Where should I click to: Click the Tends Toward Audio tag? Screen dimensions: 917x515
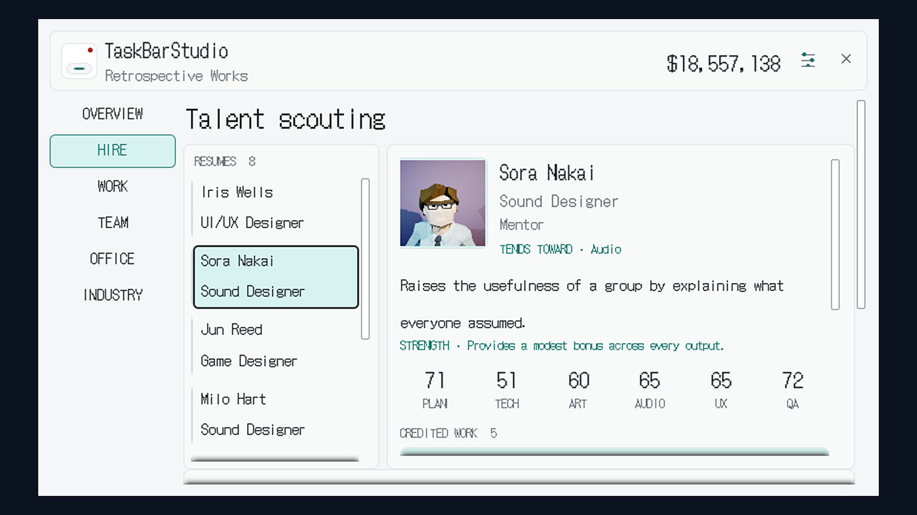pos(560,249)
